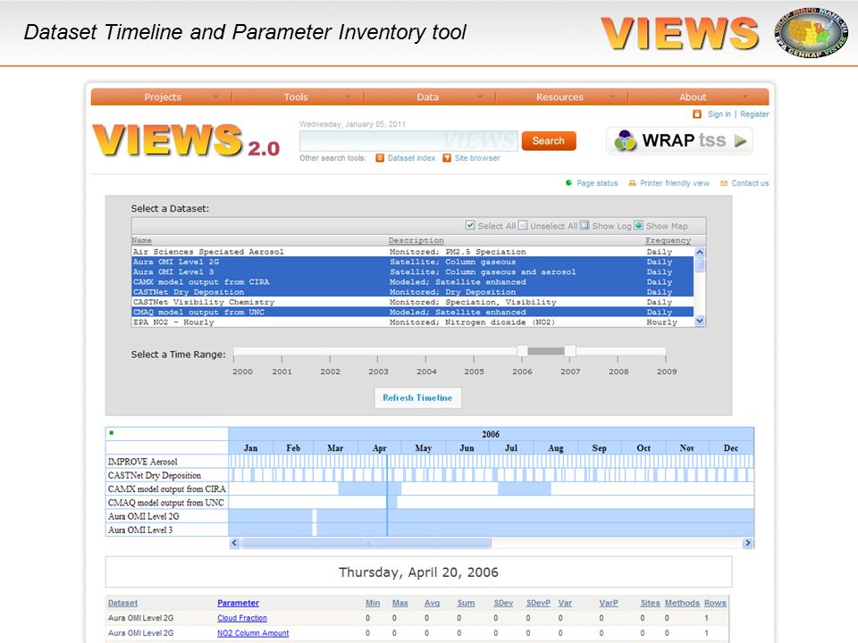Sort by Frequency column header
The height and width of the screenshot is (643, 858).
click(x=669, y=240)
